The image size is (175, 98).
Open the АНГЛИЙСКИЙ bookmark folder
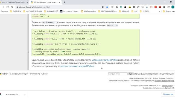(51, 11)
